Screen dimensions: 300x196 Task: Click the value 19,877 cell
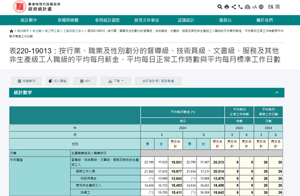tap(175, 171)
